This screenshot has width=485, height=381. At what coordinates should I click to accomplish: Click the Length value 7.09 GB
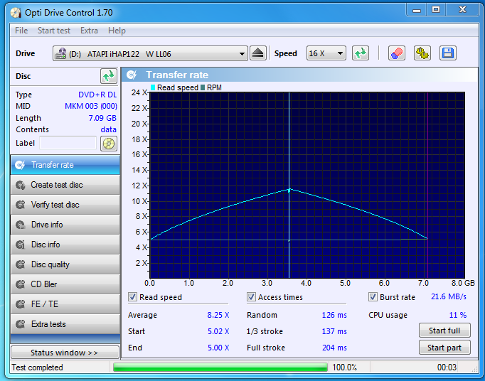(x=102, y=118)
